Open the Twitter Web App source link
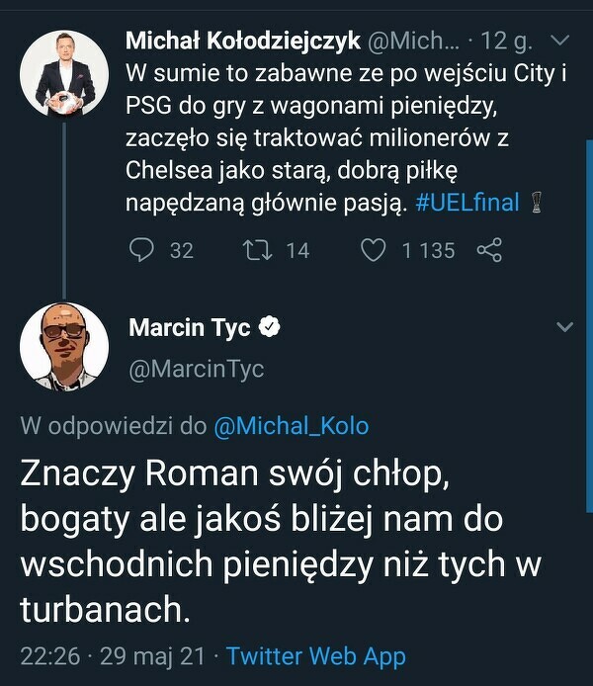This screenshot has width=593, height=686. click(x=316, y=655)
